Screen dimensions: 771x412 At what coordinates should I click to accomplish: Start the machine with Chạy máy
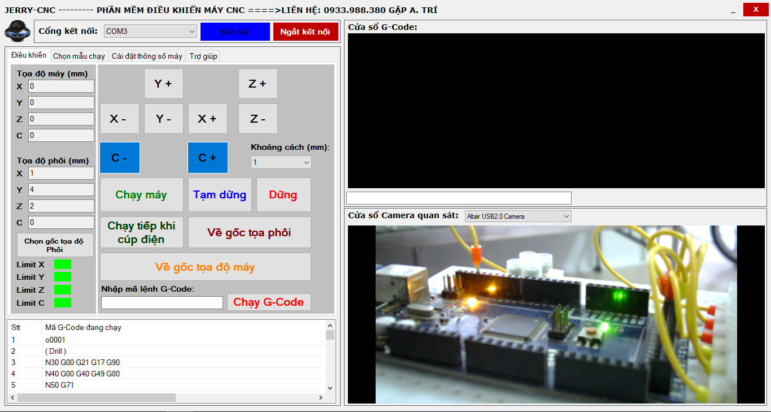[x=141, y=195]
